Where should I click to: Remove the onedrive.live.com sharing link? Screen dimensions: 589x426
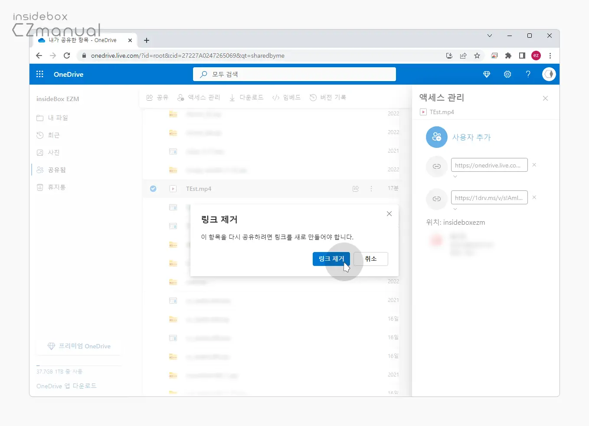pyautogui.click(x=534, y=165)
